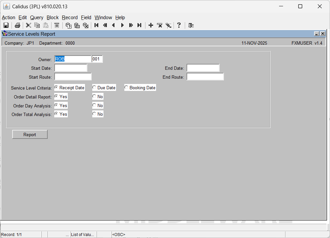Click the End Route input field
The height and width of the screenshot is (238, 330).
205,77
